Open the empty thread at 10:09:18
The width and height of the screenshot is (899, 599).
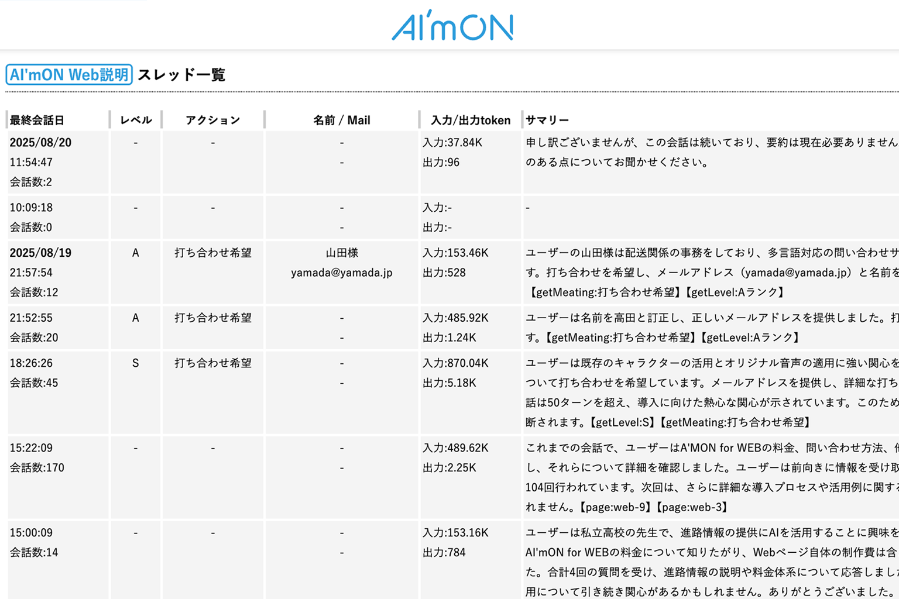(x=31, y=207)
